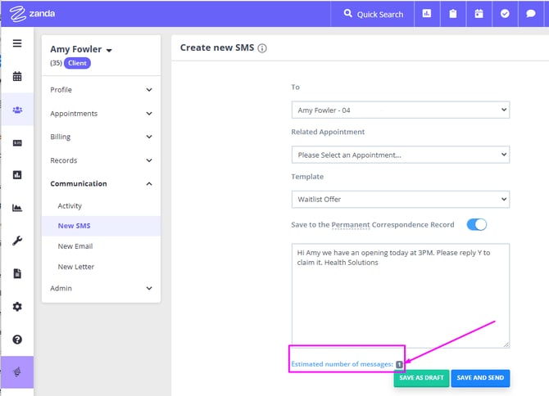Click the Save as Draft button

tap(420, 377)
